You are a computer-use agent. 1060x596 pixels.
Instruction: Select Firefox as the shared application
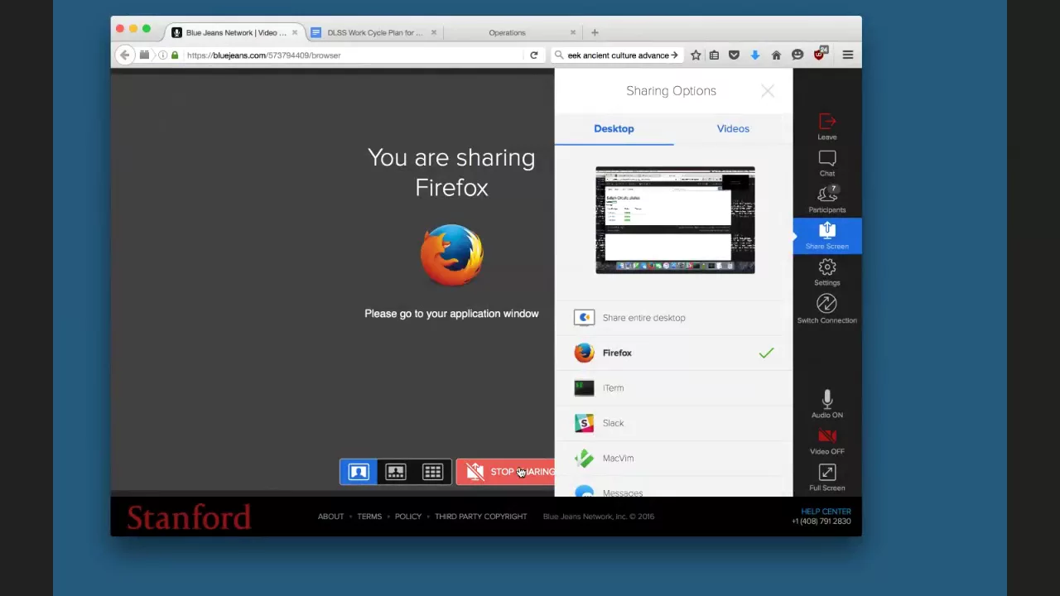click(x=673, y=353)
